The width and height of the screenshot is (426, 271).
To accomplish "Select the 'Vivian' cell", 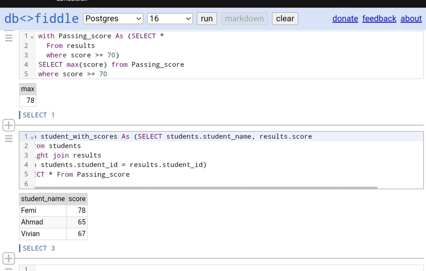I will pos(43,234).
